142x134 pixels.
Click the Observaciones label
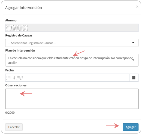click(16, 85)
